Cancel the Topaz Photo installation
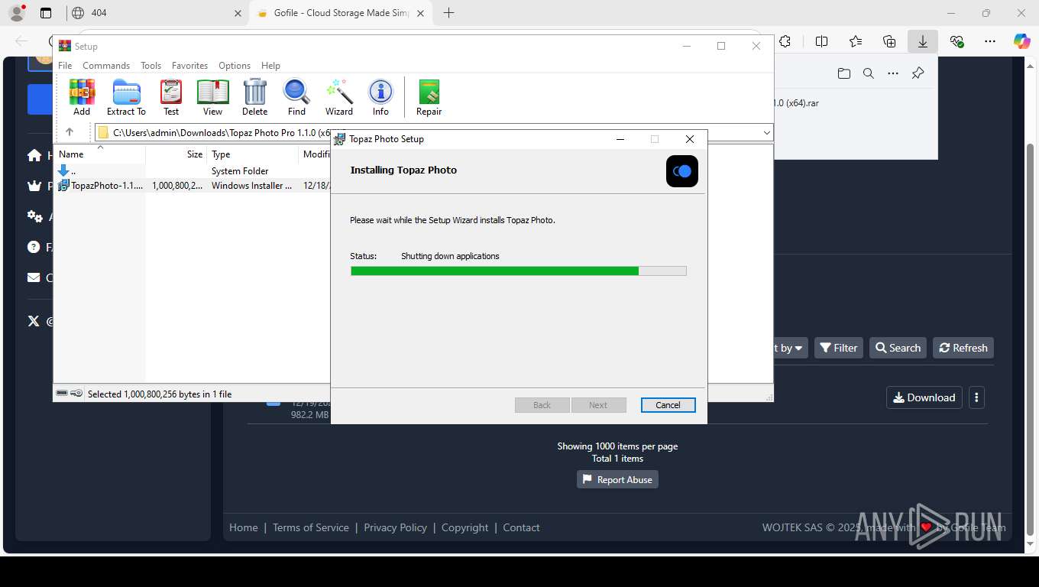1039x587 pixels. (x=668, y=405)
